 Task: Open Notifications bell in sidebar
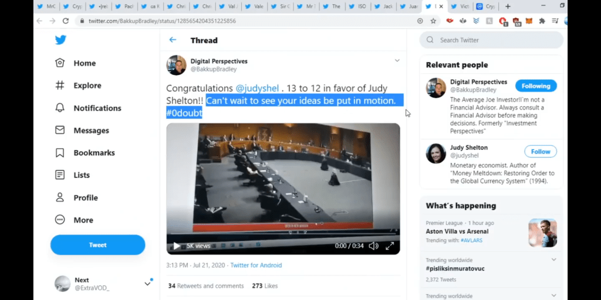tap(88, 108)
